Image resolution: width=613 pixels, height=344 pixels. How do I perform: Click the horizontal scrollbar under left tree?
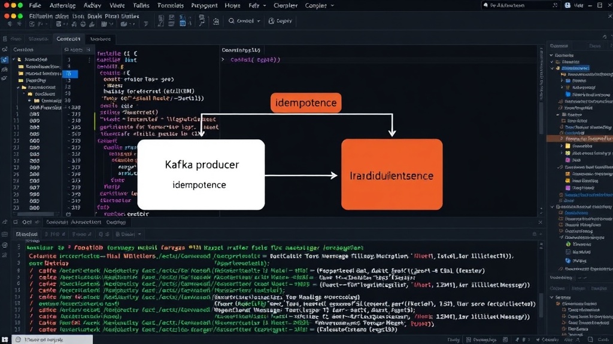[x=35, y=214]
